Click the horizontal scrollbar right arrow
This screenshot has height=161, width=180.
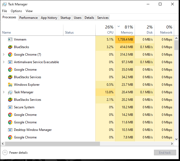coord(172,144)
